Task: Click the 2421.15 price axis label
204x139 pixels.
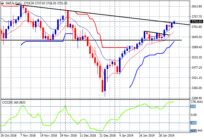Action: [x=197, y=78]
